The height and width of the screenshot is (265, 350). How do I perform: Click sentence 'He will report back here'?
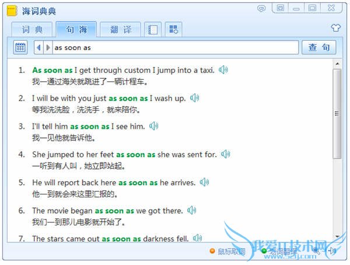point(114,182)
